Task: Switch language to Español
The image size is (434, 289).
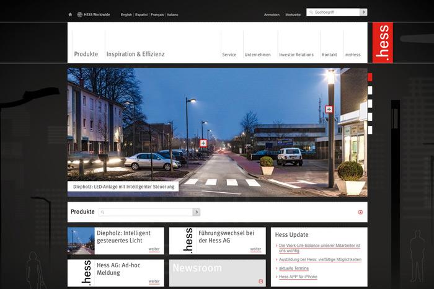Action: [141, 15]
